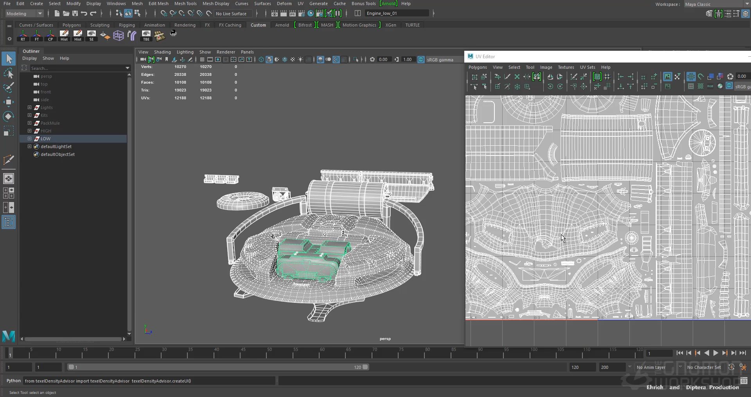Click the timeline range slider bar
Viewport: 751px width, 397px height.
(x=217, y=367)
